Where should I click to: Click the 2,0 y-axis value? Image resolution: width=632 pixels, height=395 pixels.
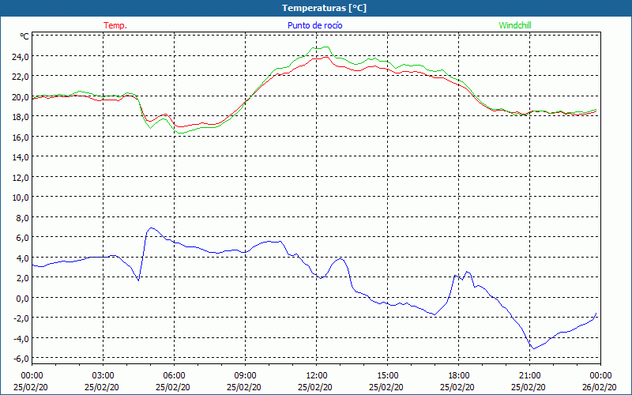(22, 278)
